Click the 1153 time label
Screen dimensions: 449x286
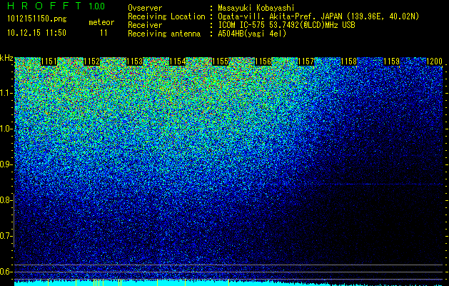point(135,61)
